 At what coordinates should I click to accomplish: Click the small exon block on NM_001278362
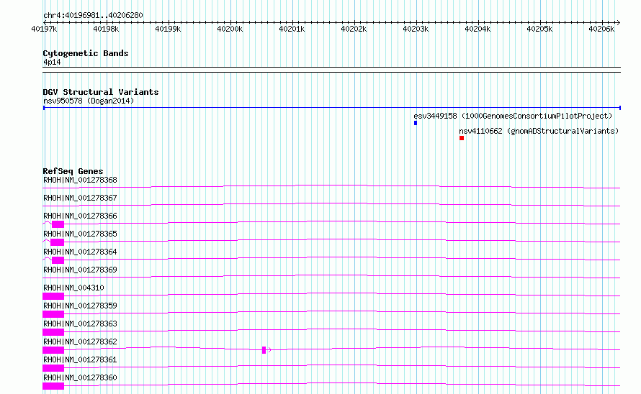[x=264, y=350]
